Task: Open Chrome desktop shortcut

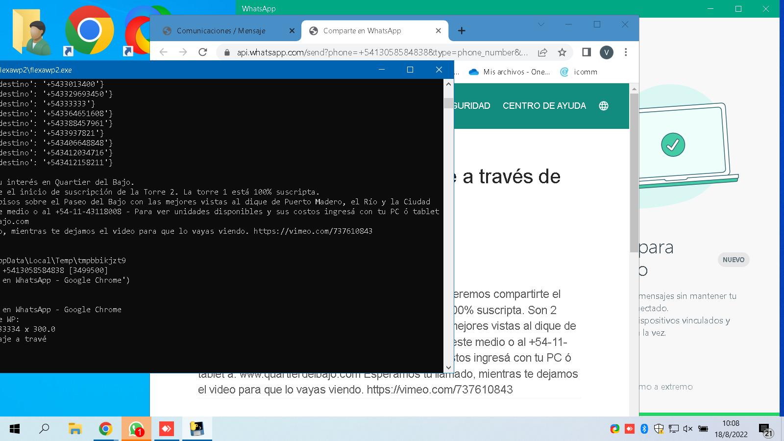Action: 89,30
